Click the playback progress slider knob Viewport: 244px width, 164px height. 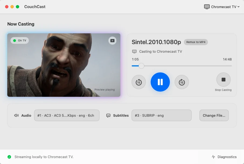click(141, 66)
